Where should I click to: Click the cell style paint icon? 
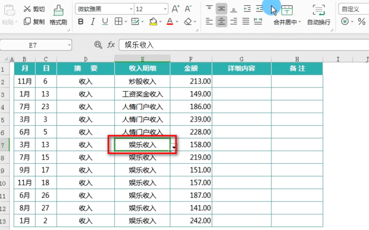[135, 21]
